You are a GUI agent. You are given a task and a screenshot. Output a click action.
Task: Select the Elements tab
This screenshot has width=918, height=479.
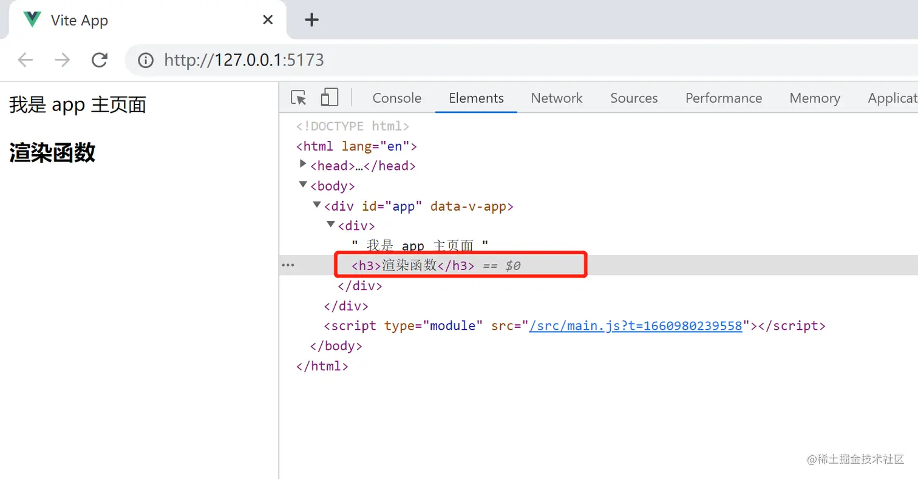tap(476, 98)
